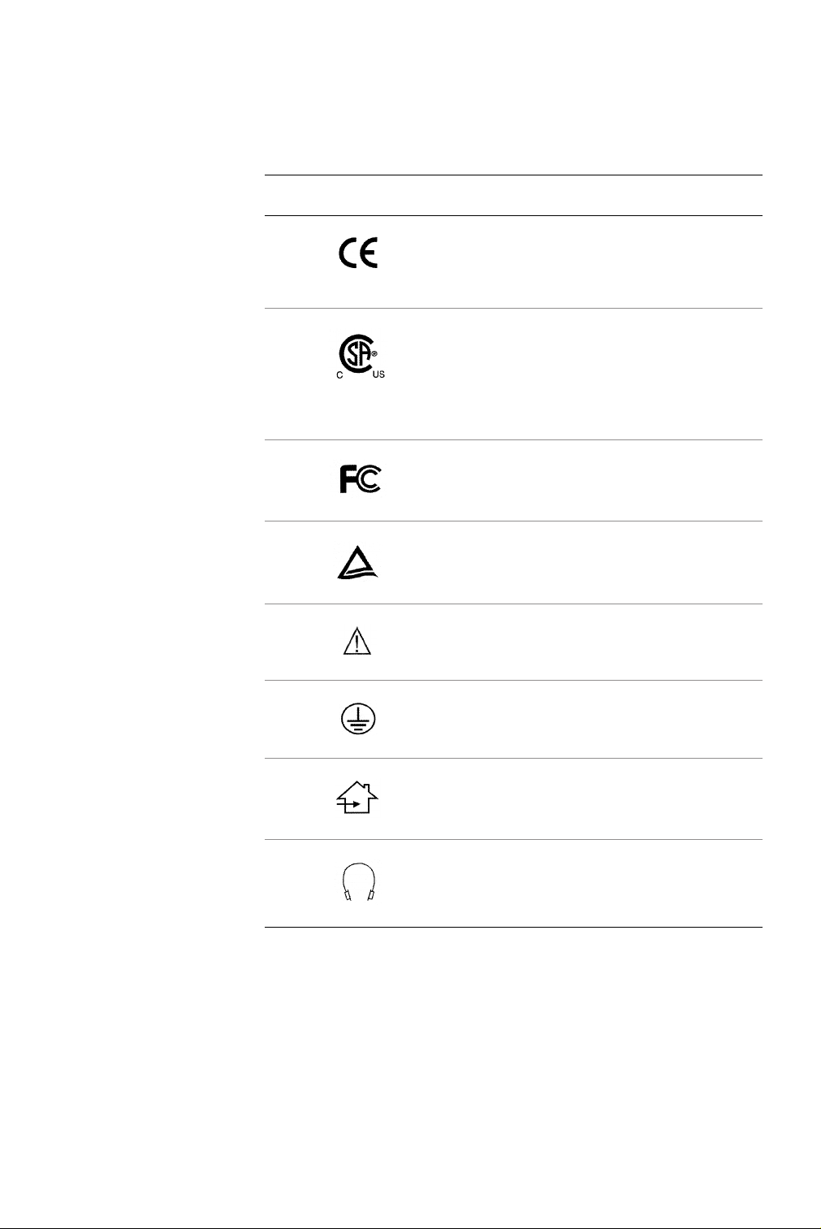
Task: Click the caution triangle with exclamation mark
Action: click(356, 642)
